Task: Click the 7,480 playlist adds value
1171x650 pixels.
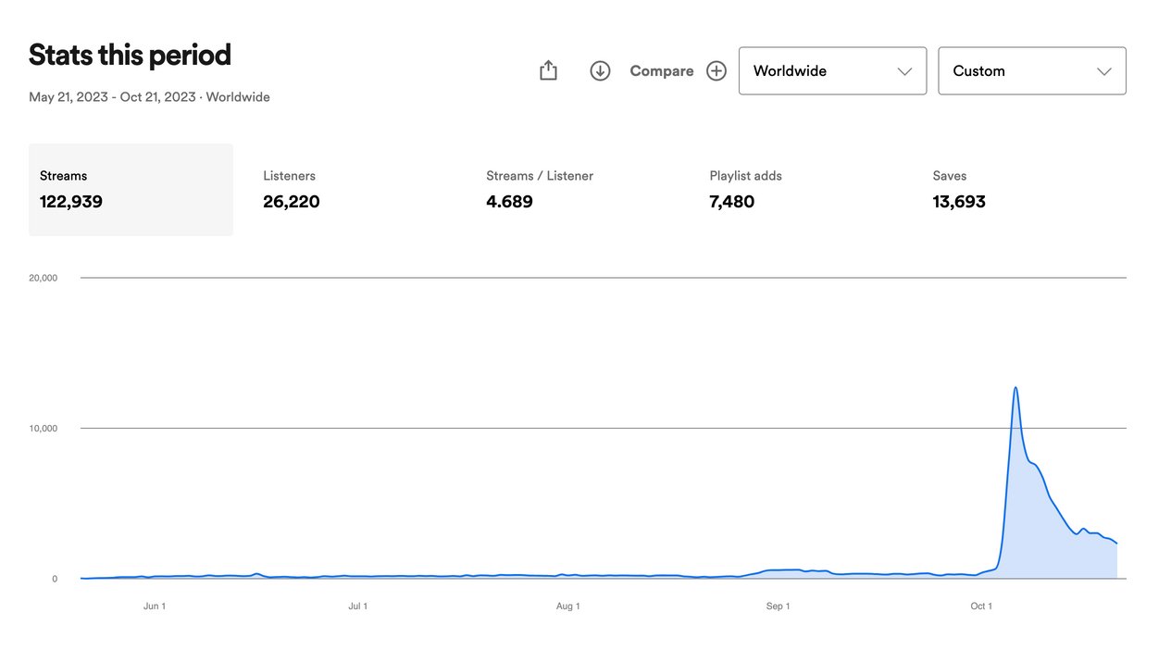Action: tap(732, 202)
